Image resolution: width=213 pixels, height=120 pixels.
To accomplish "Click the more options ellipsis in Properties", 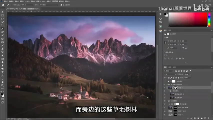I will coord(186,62).
